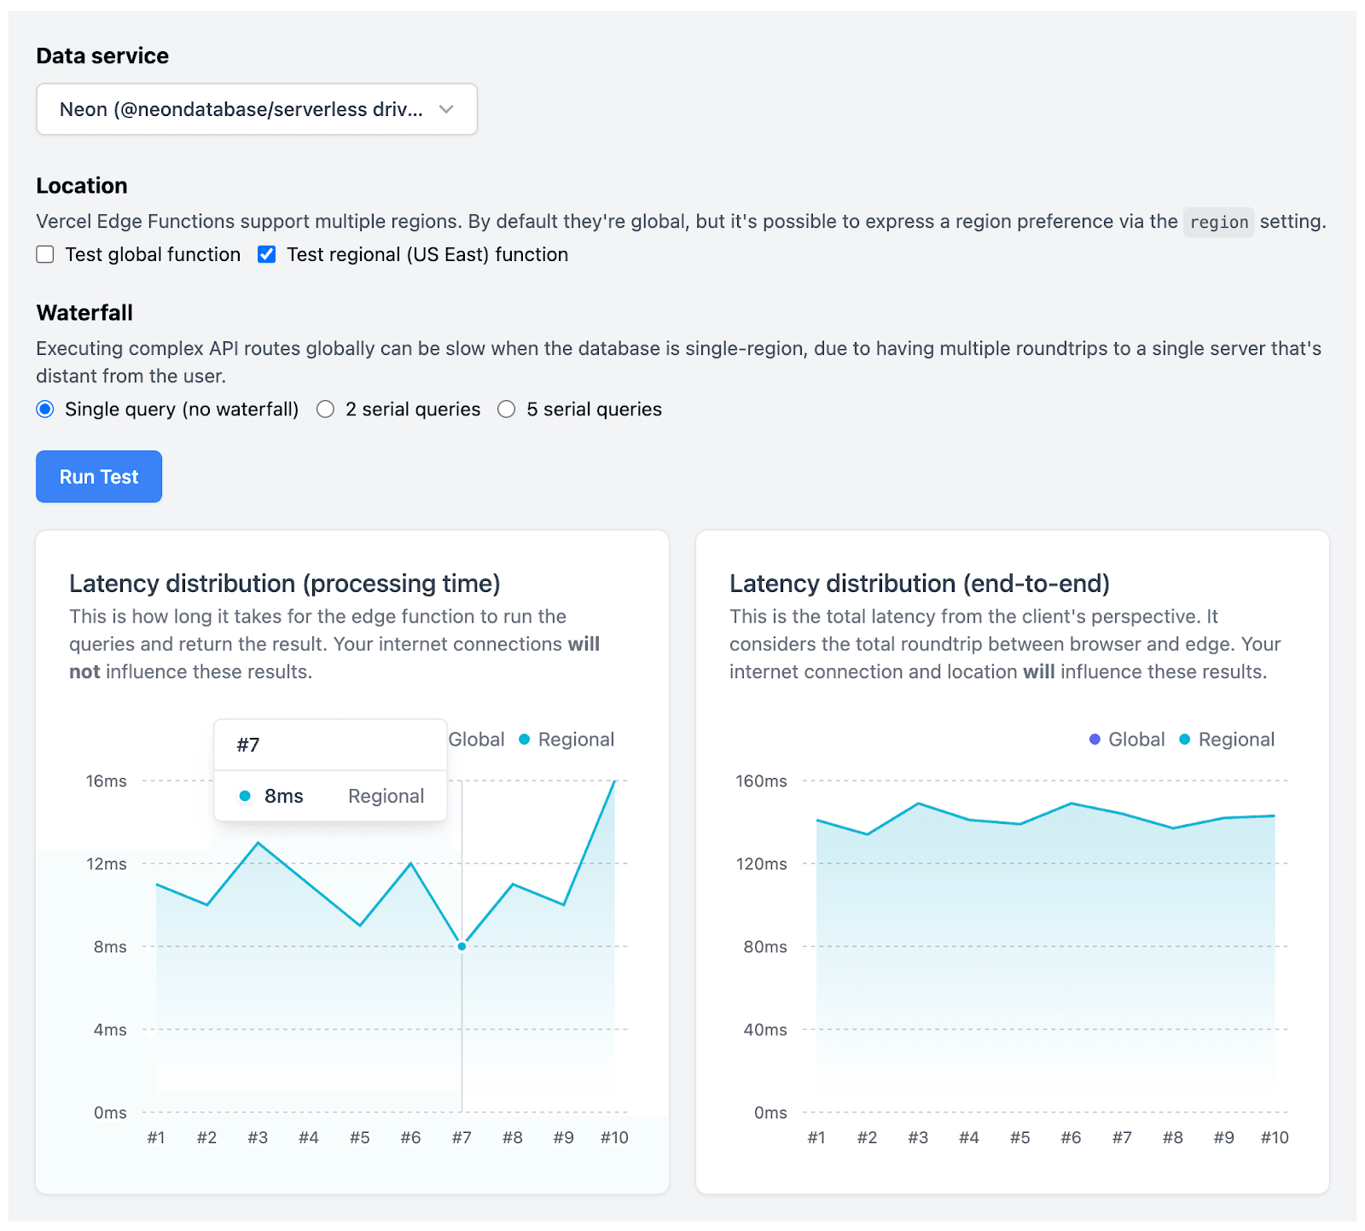Click Regional legend dot in processing time chart

coord(525,740)
